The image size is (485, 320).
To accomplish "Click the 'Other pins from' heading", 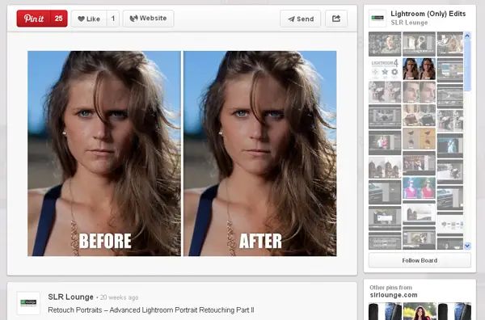I will pos(390,287).
